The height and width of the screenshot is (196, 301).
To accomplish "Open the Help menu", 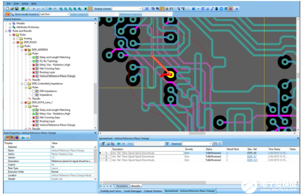I will [x=34, y=3].
